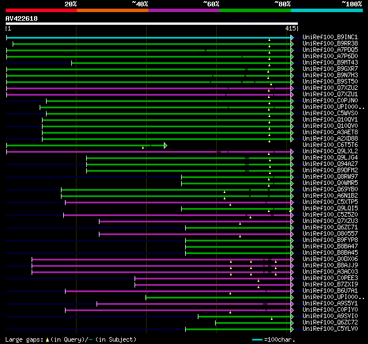Select the UniRef100_A6N1B2 label

(x=330, y=196)
